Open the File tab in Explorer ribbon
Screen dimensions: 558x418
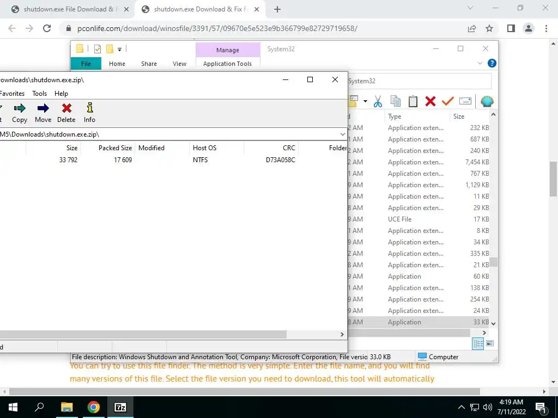pos(86,64)
